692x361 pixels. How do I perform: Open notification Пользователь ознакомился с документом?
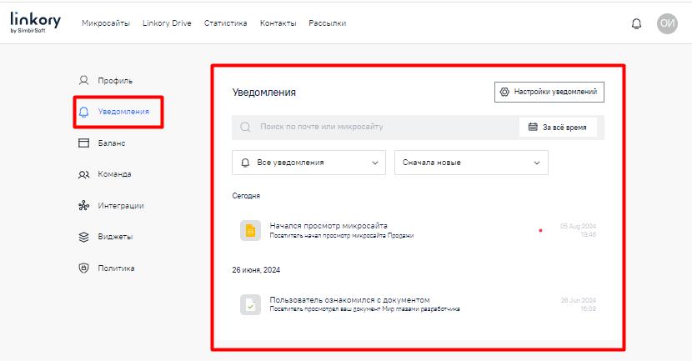point(418,304)
